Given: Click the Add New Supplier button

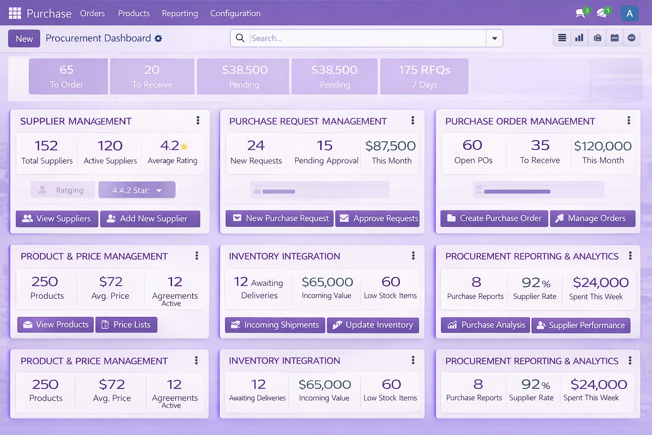Looking at the screenshot, I should (x=150, y=219).
